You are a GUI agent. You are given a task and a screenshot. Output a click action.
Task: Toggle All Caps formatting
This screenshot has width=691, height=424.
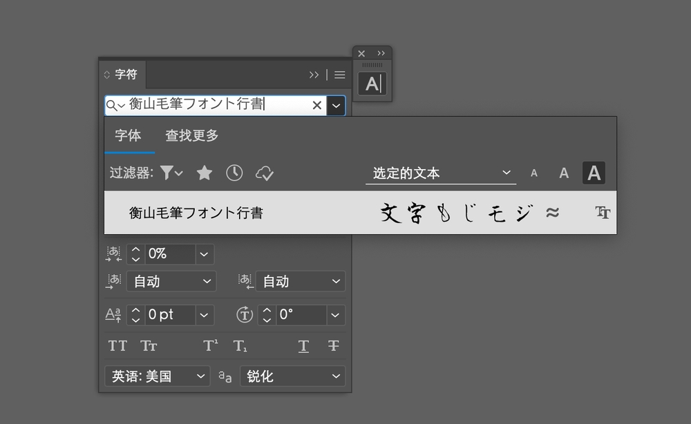pos(117,346)
